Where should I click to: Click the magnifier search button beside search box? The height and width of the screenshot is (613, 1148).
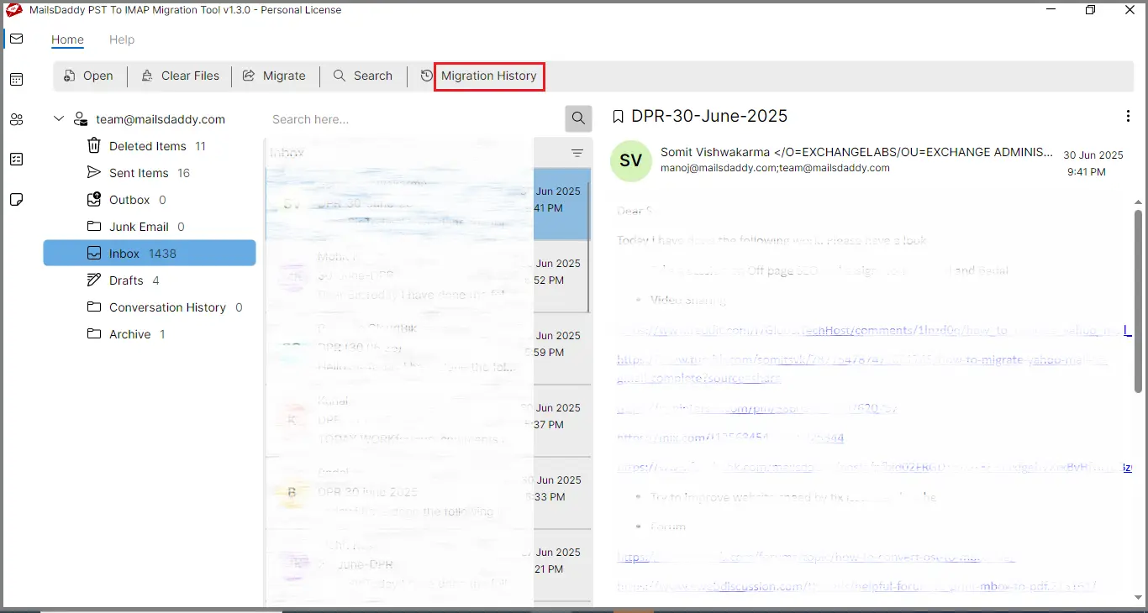pyautogui.click(x=578, y=118)
